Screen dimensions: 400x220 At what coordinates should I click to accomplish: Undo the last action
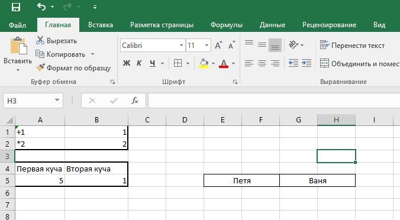(41, 7)
